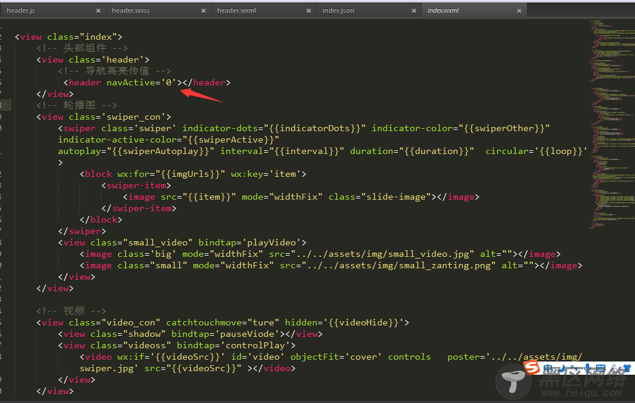Click class="videoss" attribute

(131, 345)
